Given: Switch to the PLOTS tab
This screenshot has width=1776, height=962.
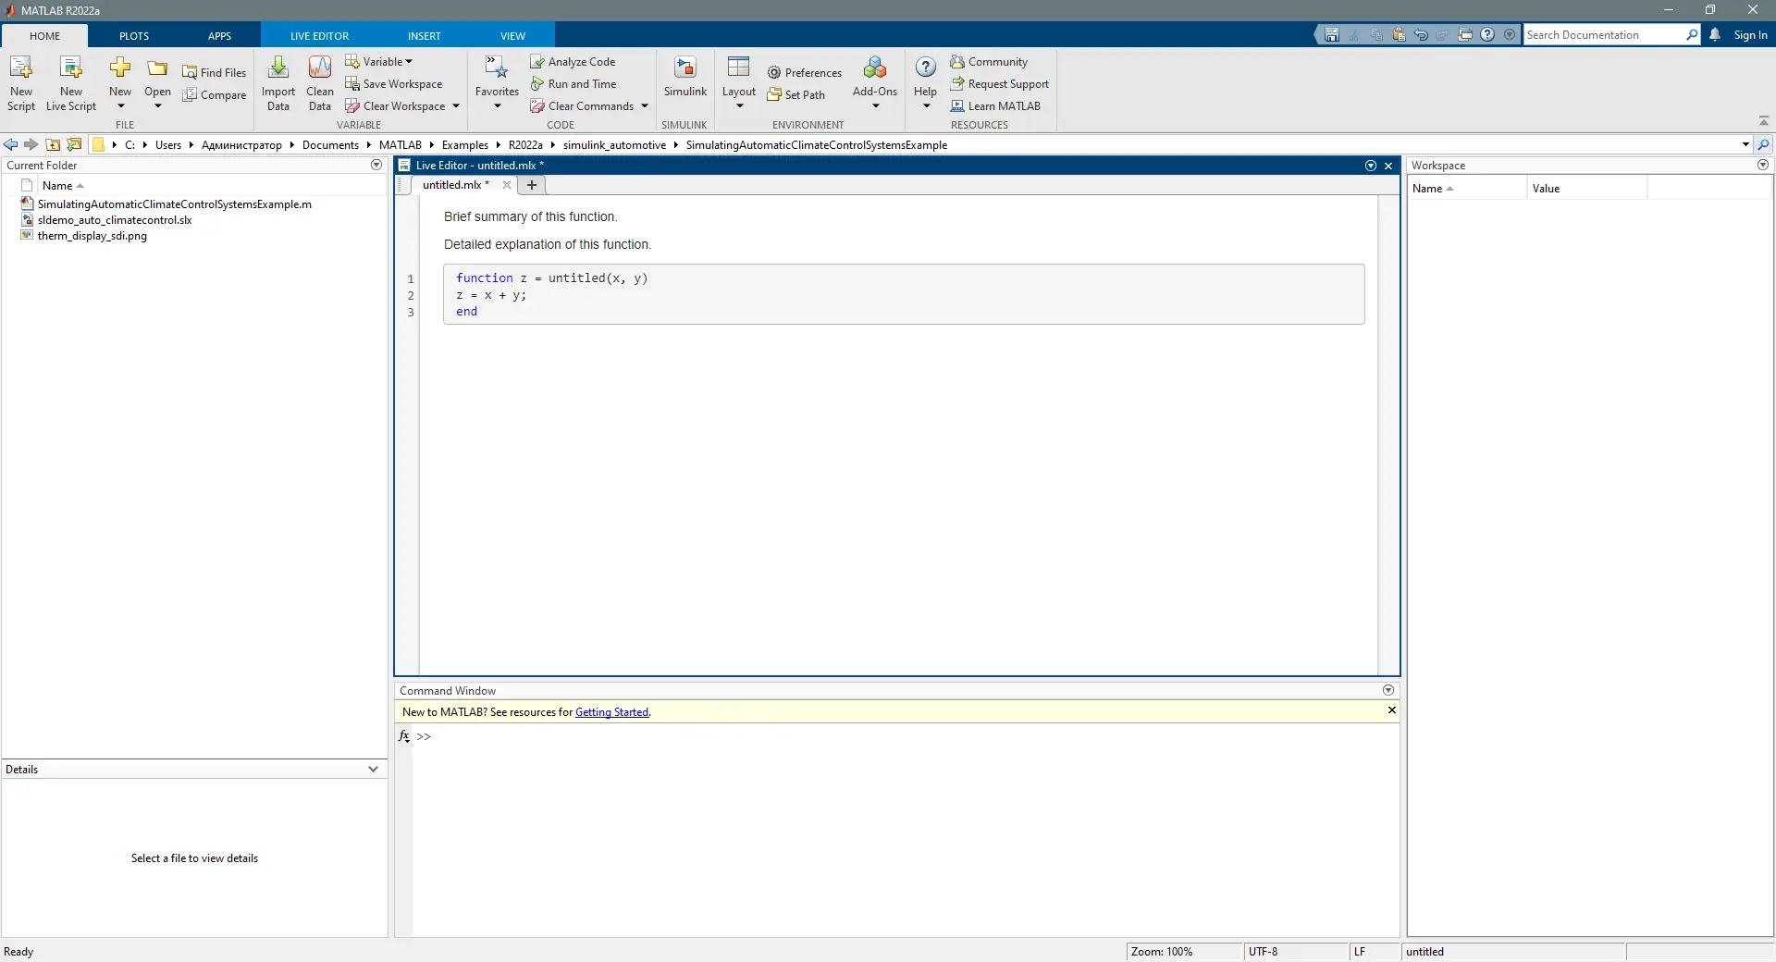Looking at the screenshot, I should (134, 35).
